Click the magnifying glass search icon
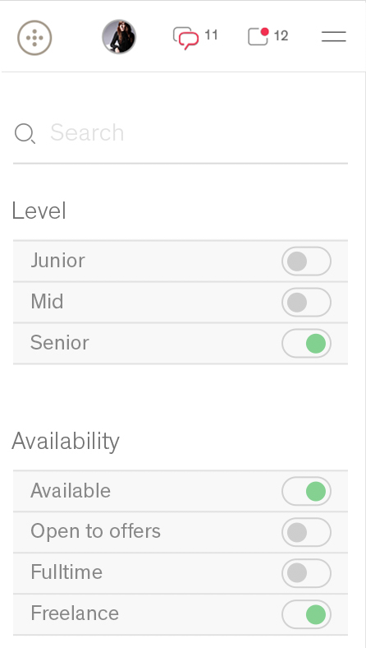Screen dimensions: 366x648 tap(25, 134)
